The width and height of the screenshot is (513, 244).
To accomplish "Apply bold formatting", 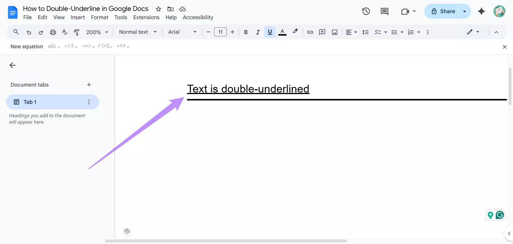I will click(x=246, y=32).
